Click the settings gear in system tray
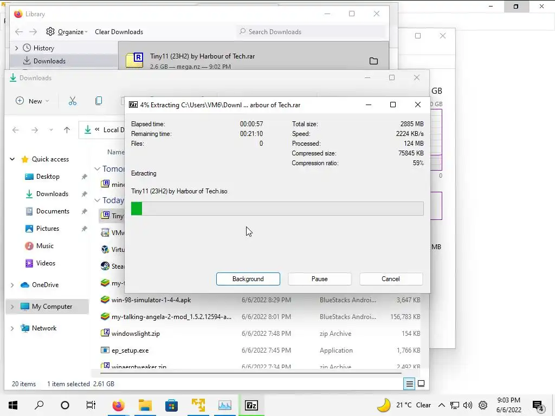Image resolution: width=555 pixels, height=416 pixels. coord(483,405)
